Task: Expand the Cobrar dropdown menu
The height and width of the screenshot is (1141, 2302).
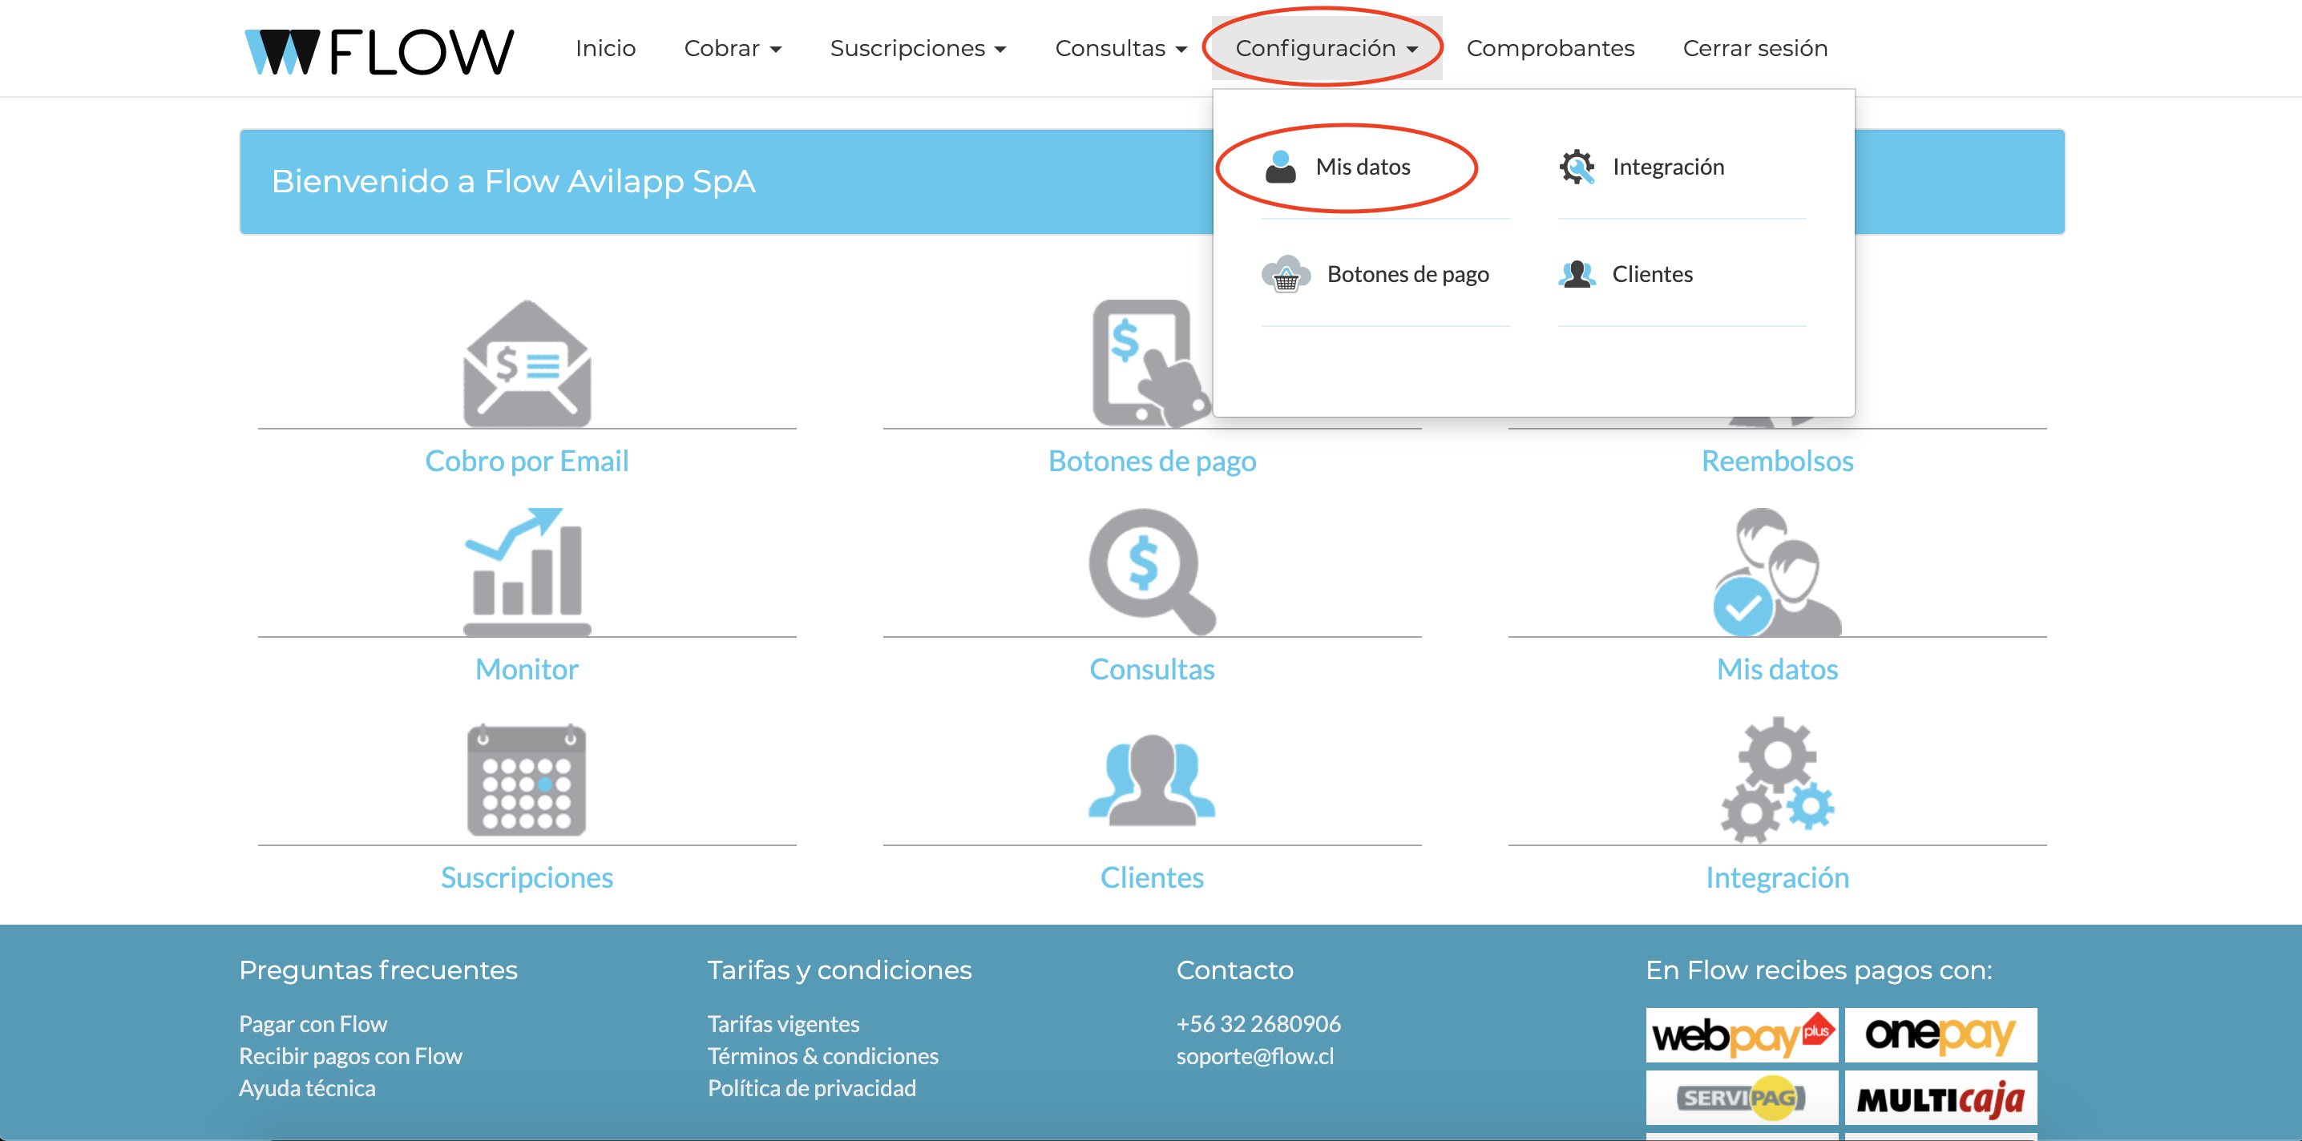Action: pyautogui.click(x=733, y=48)
